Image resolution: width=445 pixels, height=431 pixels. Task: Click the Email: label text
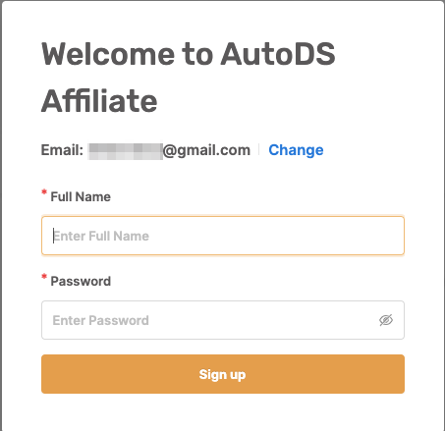(62, 150)
